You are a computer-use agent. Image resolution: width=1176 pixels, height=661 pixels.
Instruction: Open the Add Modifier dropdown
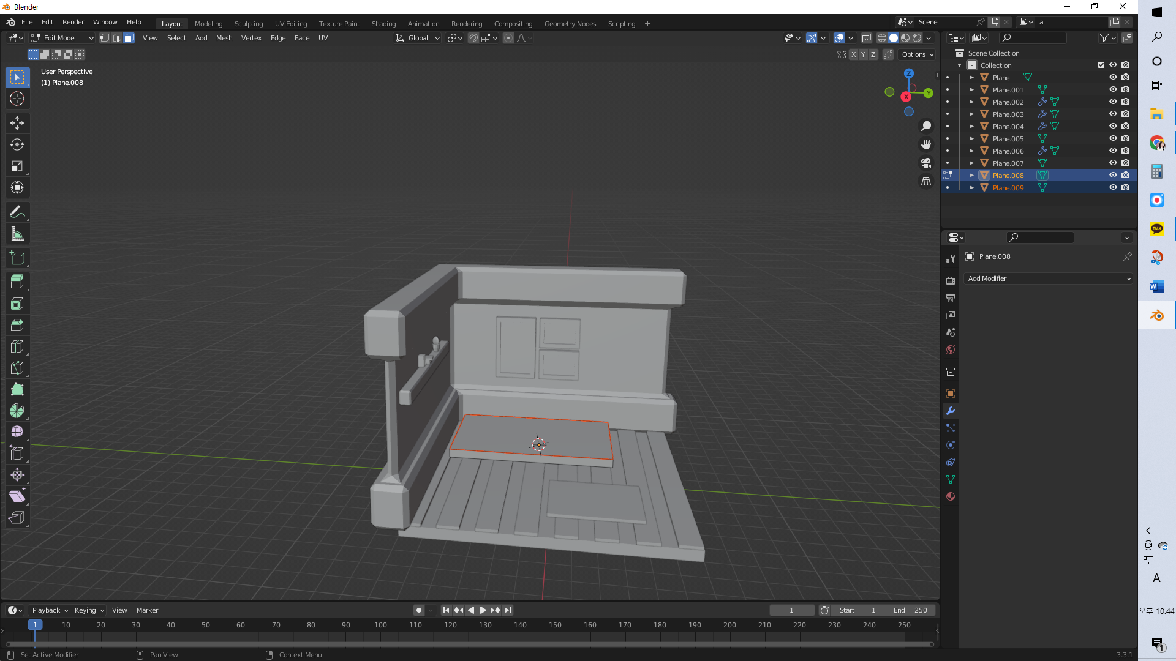pyautogui.click(x=1049, y=278)
